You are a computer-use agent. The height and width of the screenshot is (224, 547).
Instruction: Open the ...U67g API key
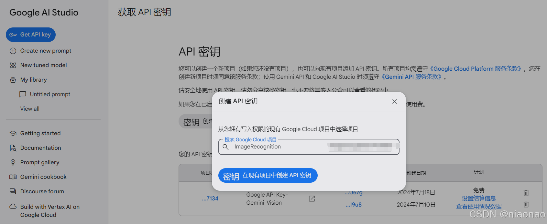(x=354, y=193)
